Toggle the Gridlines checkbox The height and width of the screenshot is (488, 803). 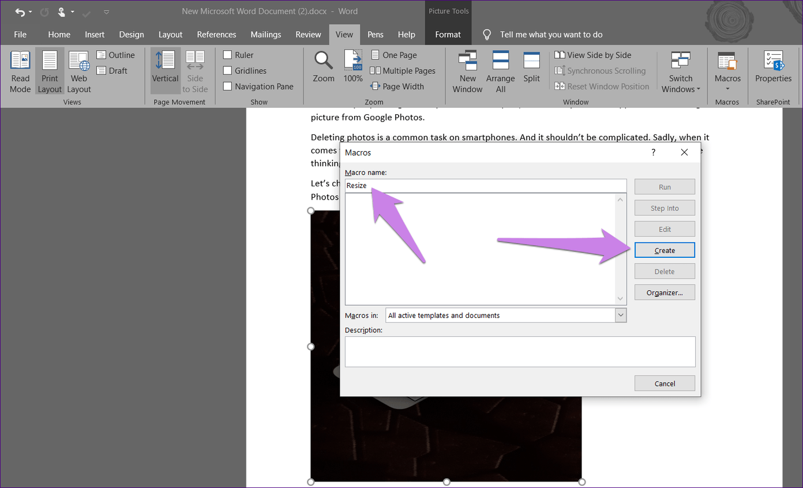(x=228, y=71)
